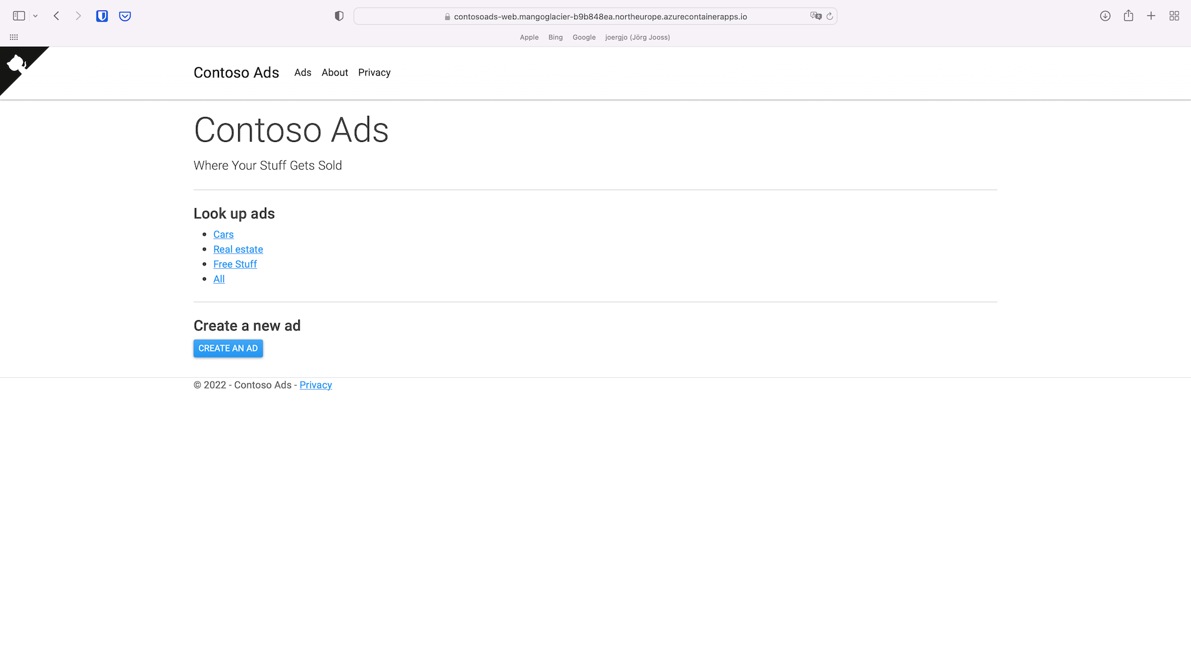Click the GitHub corner octocat icon
This screenshot has width=1191, height=669.
point(16,63)
